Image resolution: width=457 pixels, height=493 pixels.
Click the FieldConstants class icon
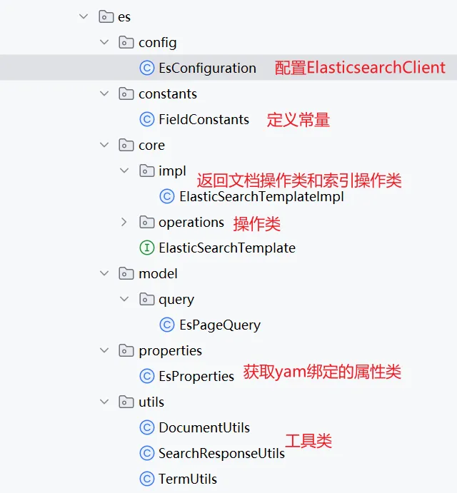point(146,119)
